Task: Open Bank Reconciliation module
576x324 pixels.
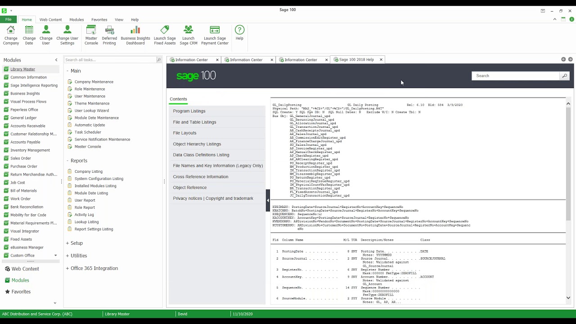Action: pos(27,207)
